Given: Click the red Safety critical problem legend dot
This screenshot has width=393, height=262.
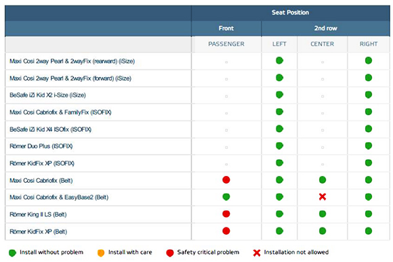Looking at the screenshot, I should [x=170, y=253].
